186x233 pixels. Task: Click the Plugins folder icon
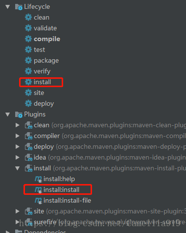[x=19, y=115]
